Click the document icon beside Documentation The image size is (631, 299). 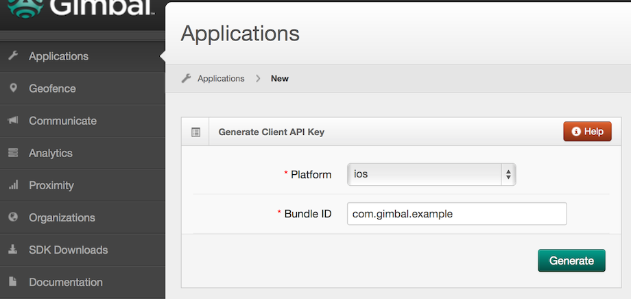click(13, 282)
